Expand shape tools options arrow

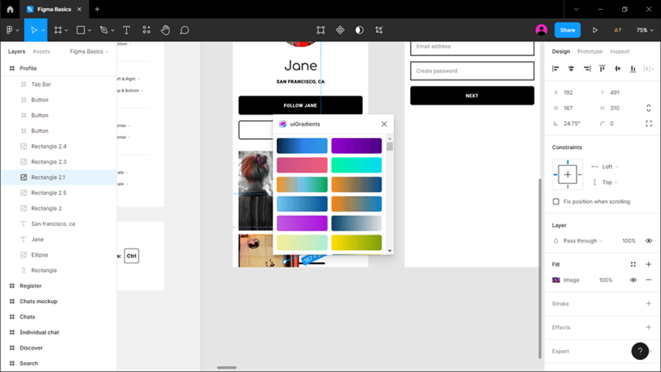click(89, 30)
